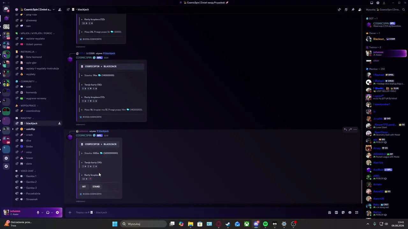Open the emoji picker icon
Screen dimensions: 408x229
click(350, 212)
